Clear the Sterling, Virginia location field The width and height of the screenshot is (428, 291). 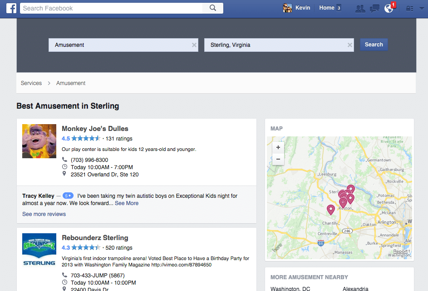coord(349,45)
